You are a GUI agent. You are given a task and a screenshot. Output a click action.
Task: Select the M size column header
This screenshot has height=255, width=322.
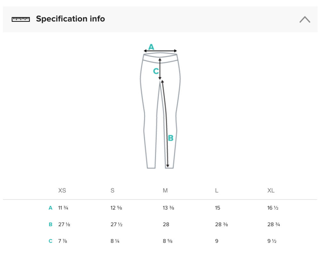pos(165,191)
